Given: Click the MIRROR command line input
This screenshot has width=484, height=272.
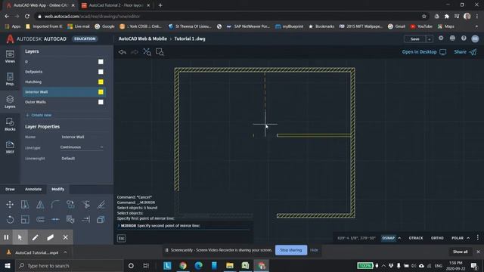Looking at the screenshot, I should [185, 226].
